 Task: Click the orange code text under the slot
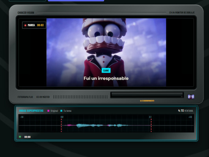pos(147,101)
